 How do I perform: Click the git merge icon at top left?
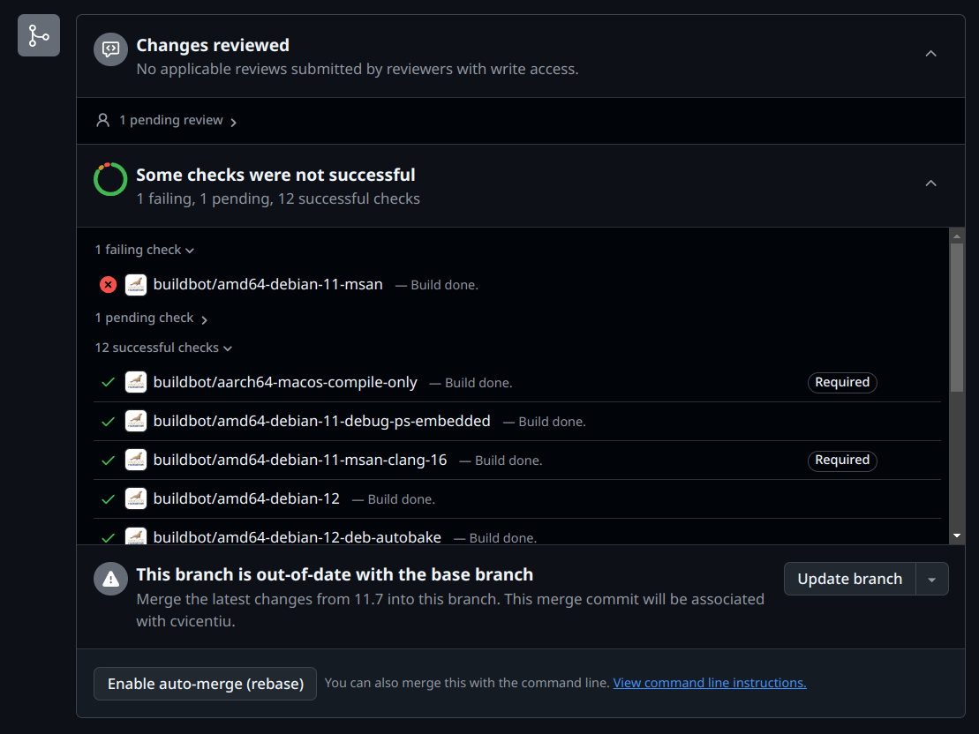pos(39,35)
